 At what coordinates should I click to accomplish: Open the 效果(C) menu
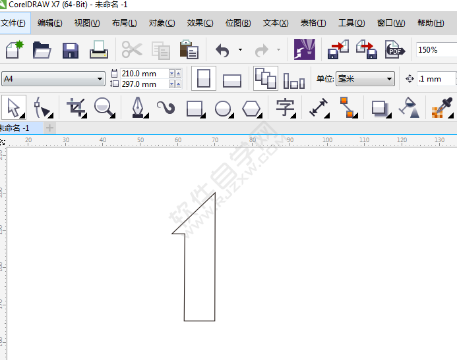click(x=200, y=23)
